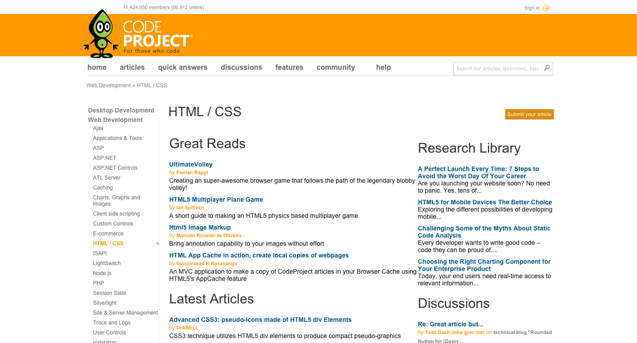Go to Web Development breadcrumb

tap(109, 86)
